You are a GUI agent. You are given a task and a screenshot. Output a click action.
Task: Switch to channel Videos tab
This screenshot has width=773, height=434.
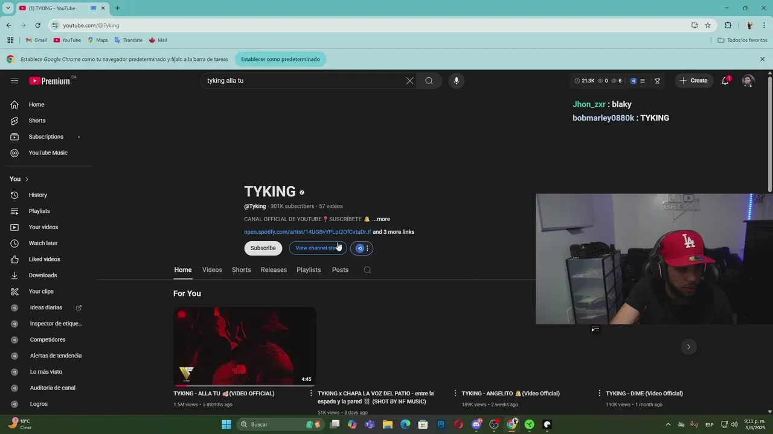pyautogui.click(x=212, y=270)
